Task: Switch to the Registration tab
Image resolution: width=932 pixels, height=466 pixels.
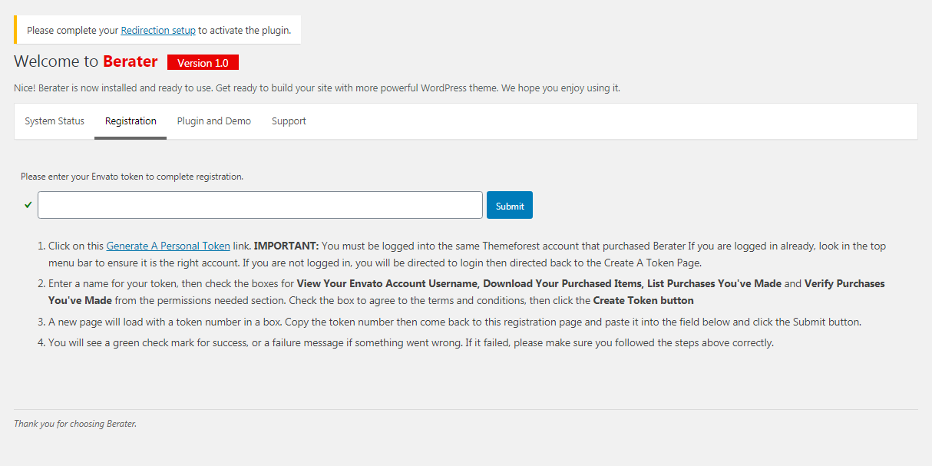Action: (131, 121)
